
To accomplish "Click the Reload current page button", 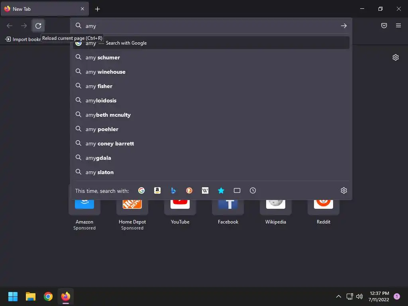I will 38,26.
